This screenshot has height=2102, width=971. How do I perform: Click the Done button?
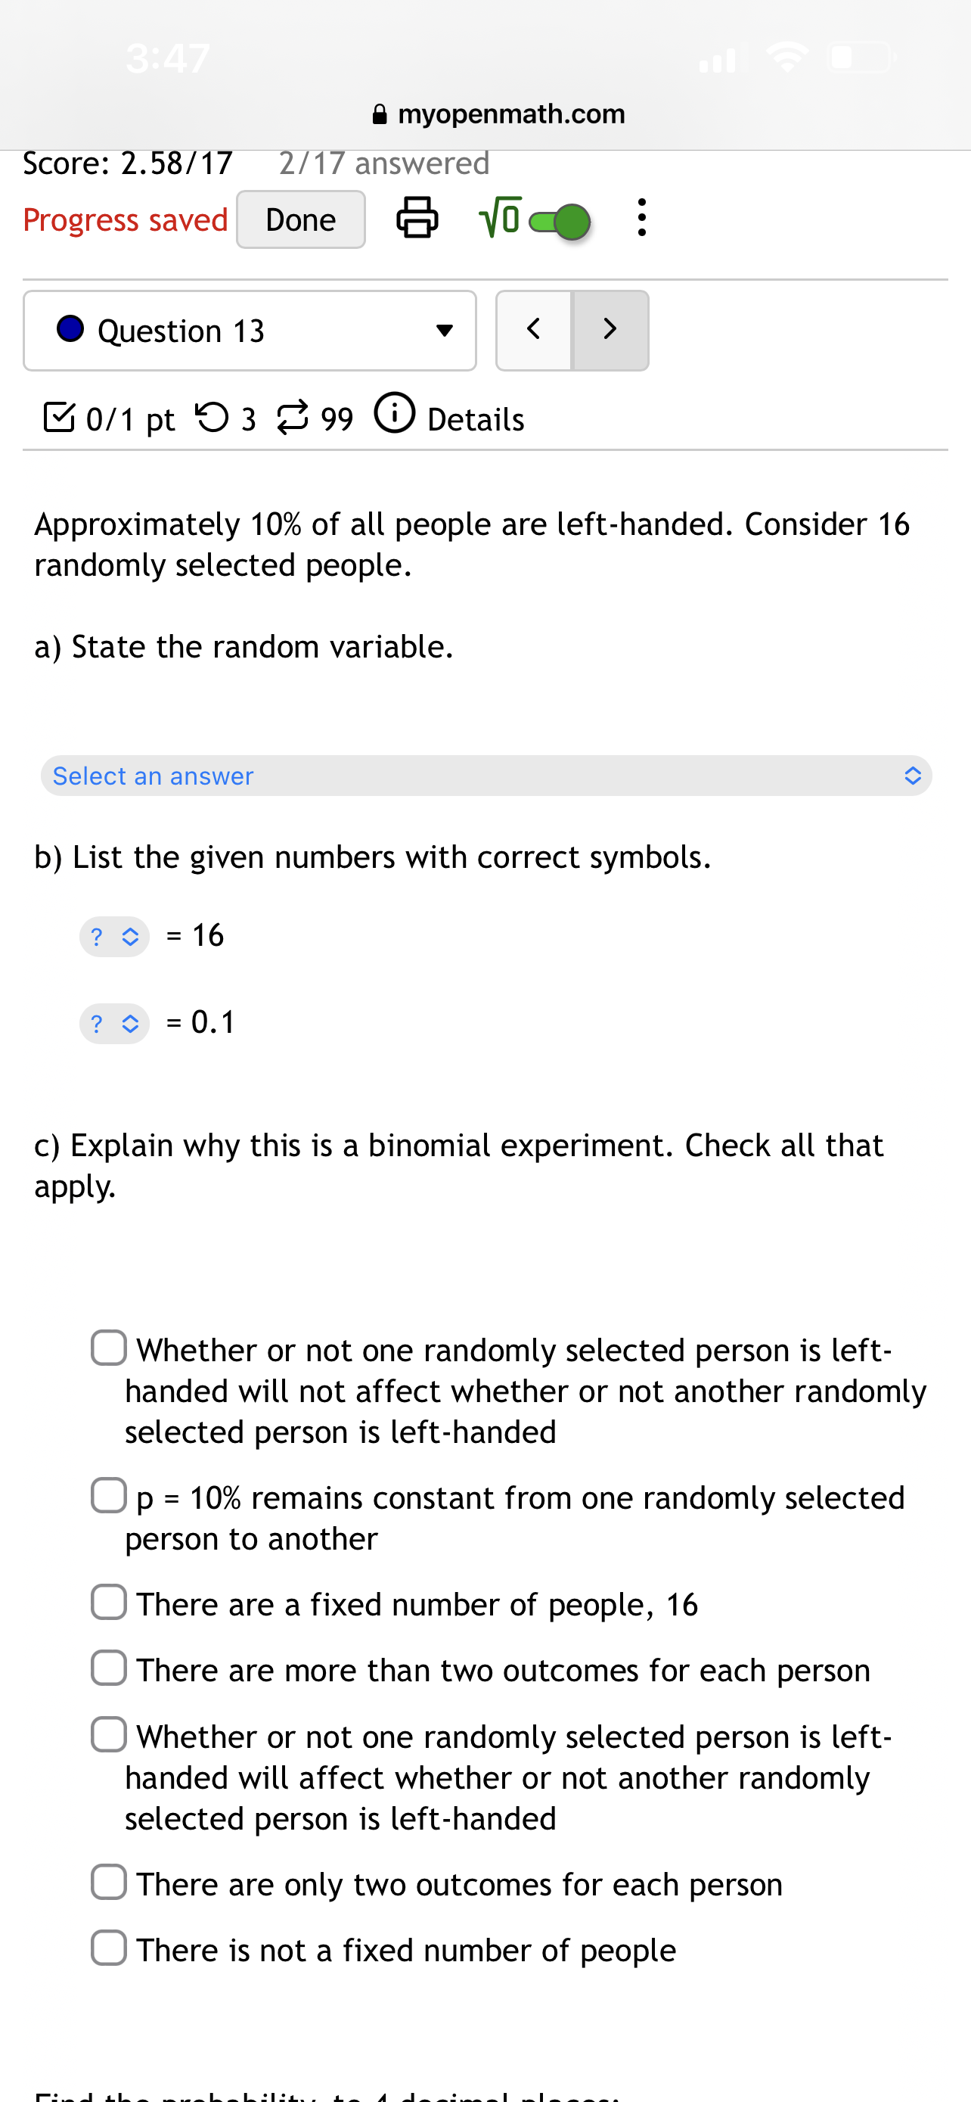(x=300, y=219)
